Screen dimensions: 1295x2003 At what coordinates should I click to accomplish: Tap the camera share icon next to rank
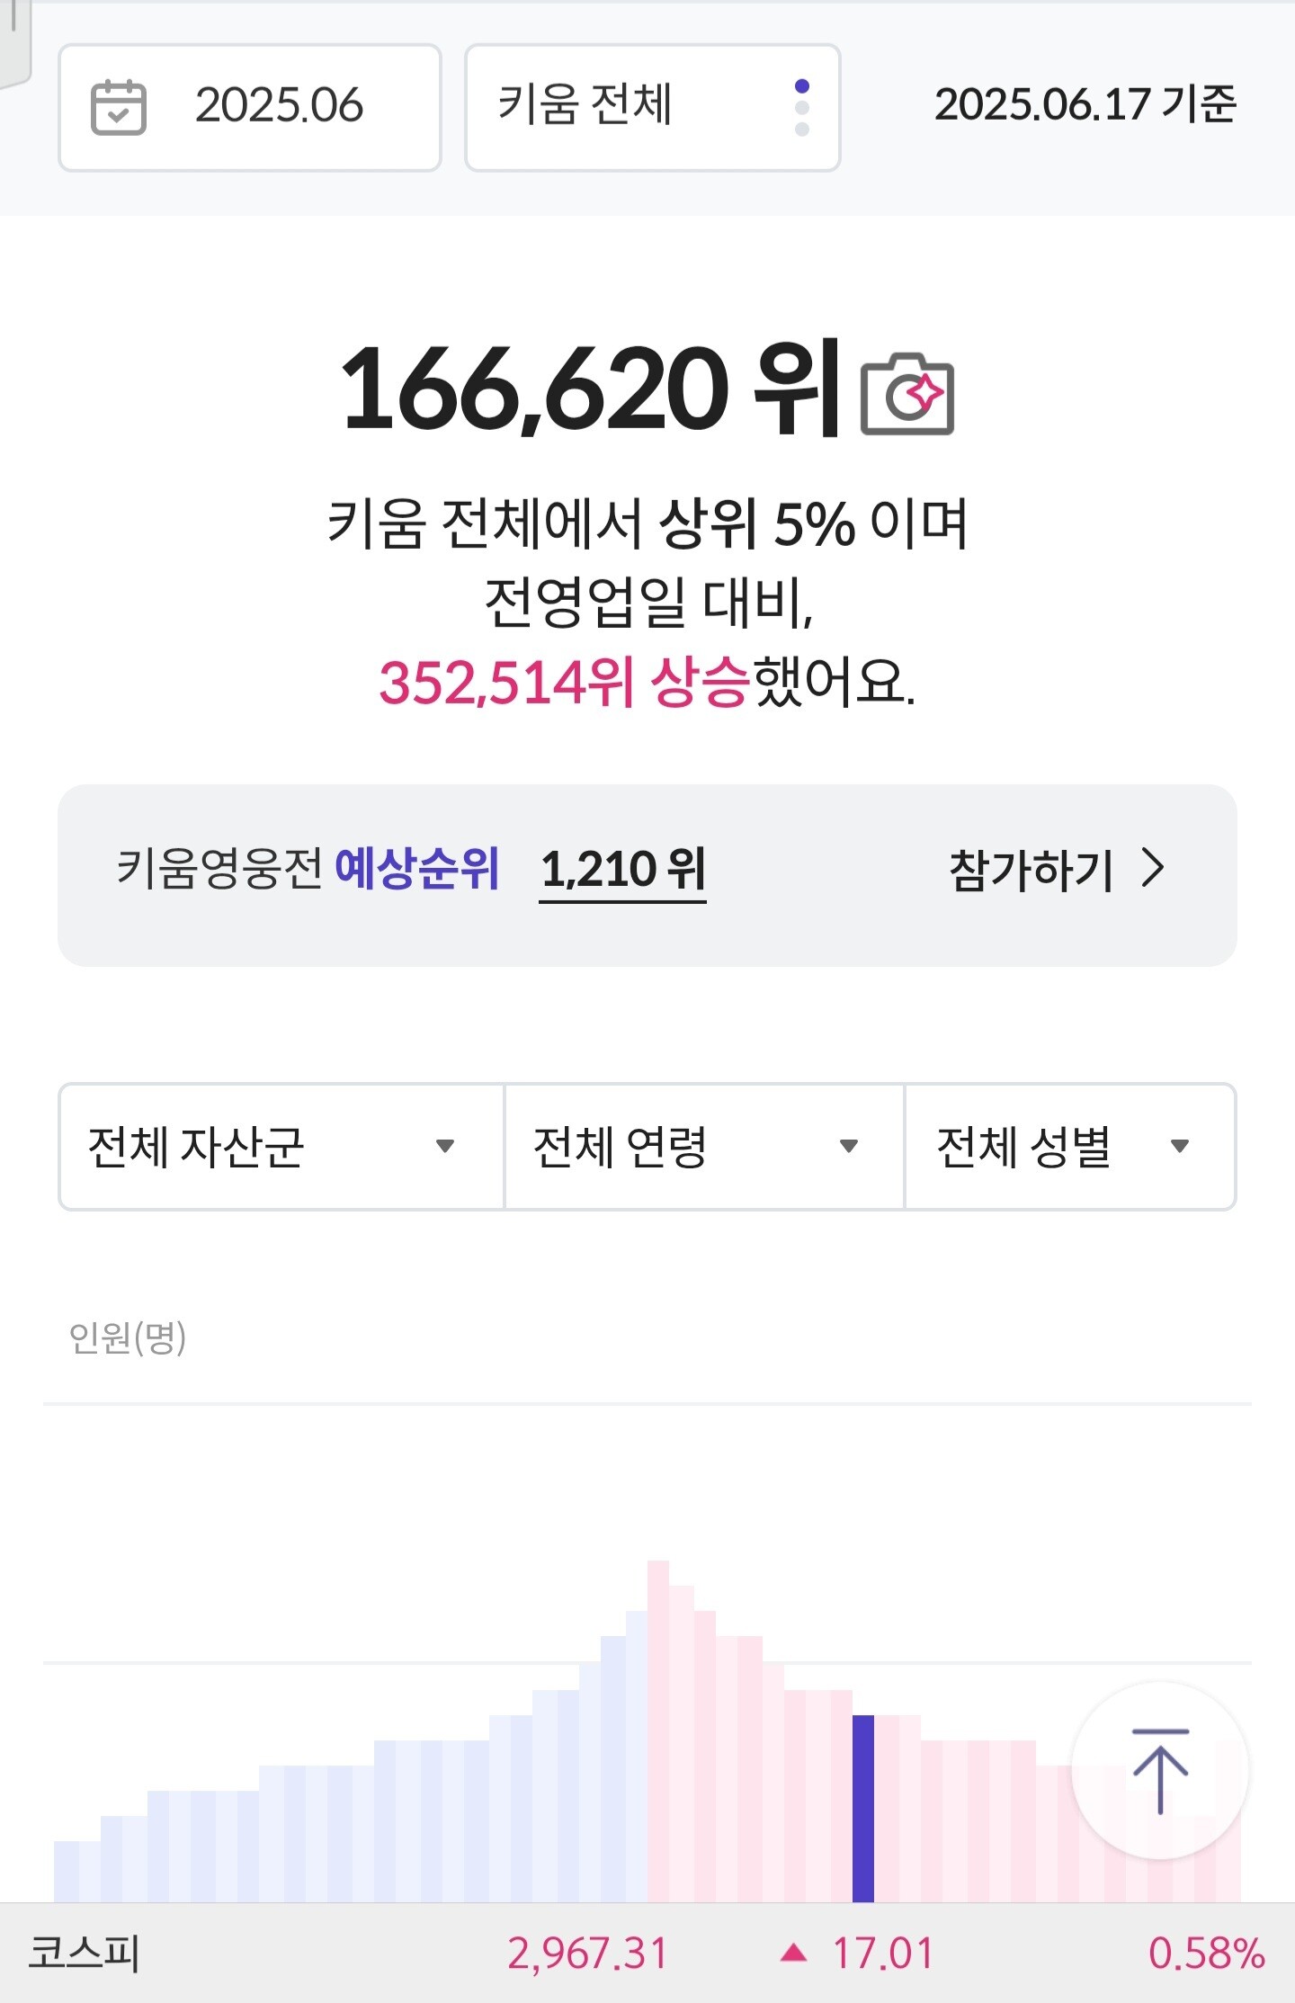pyautogui.click(x=906, y=394)
